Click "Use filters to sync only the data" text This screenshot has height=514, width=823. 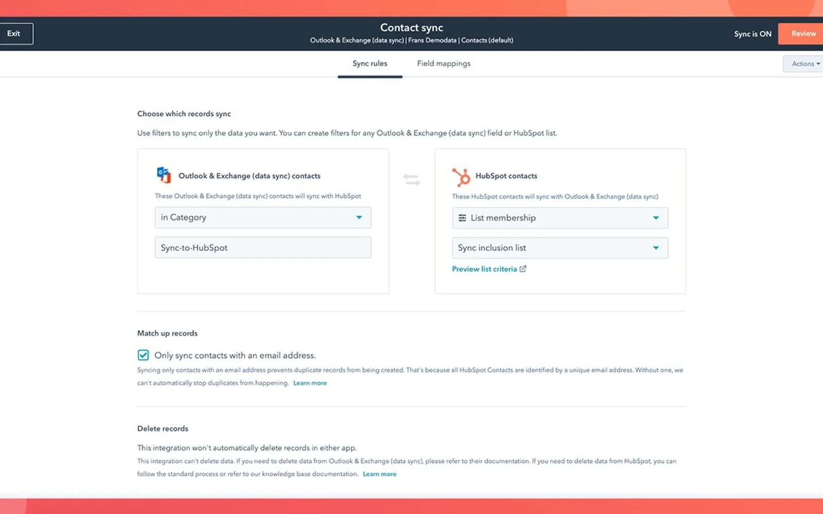click(x=347, y=133)
